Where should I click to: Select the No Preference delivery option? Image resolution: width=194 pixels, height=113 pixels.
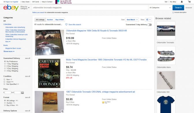pyautogui.click(x=5, y=61)
